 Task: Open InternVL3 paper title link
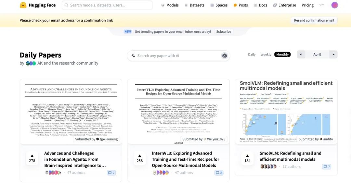click(185, 159)
